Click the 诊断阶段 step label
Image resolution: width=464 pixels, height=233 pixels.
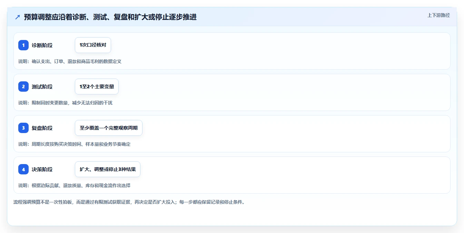pyautogui.click(x=42, y=45)
